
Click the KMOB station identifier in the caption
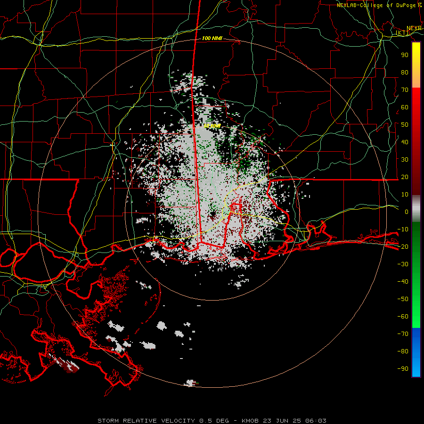(x=250, y=421)
